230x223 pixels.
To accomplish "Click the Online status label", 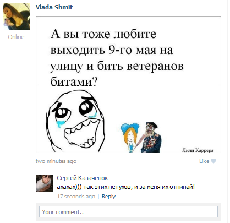I will [16, 37].
